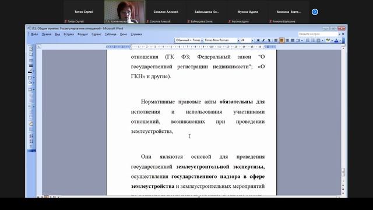373x210 pixels.
Task: Select Соколов Алексей participant tile
Action: pyautogui.click(x=166, y=12)
